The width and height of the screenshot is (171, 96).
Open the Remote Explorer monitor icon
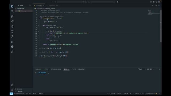[12, 31]
